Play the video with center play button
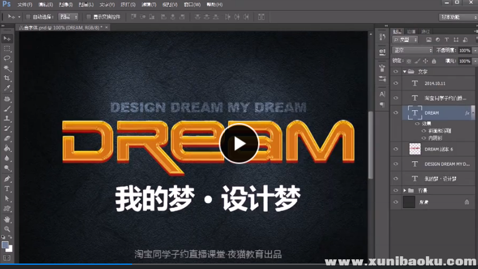Screen dimensions: 478x269 [x=239, y=143]
